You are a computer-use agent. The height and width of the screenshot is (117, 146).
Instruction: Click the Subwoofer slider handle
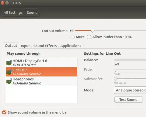coord(115,79)
